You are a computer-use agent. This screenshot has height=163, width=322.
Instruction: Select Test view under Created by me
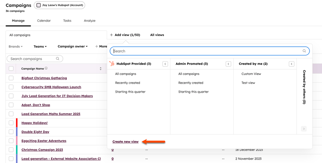248,83
